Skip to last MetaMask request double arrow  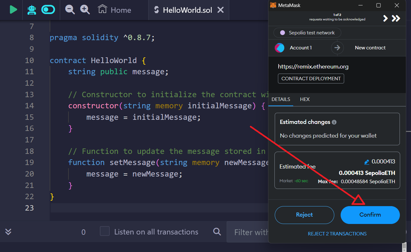point(396,18)
